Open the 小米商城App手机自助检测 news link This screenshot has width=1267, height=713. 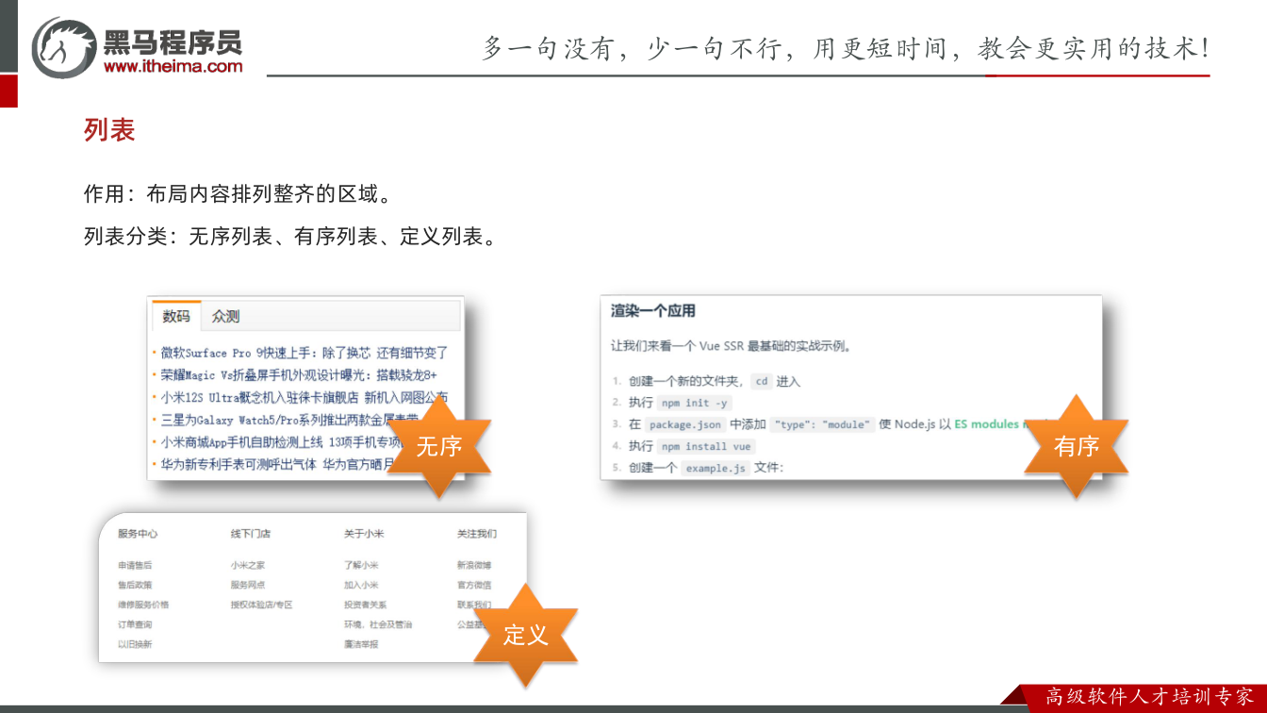click(281, 441)
